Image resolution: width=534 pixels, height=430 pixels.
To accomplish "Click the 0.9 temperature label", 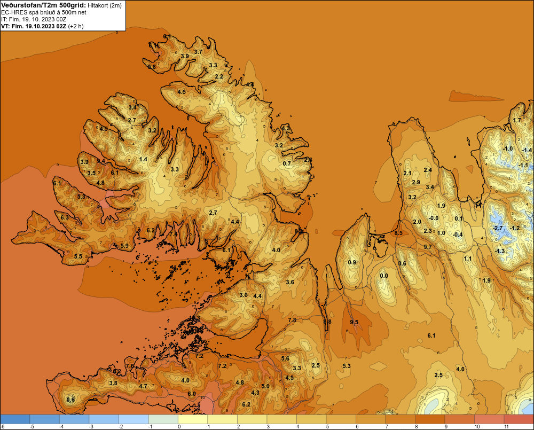I will (352, 262).
